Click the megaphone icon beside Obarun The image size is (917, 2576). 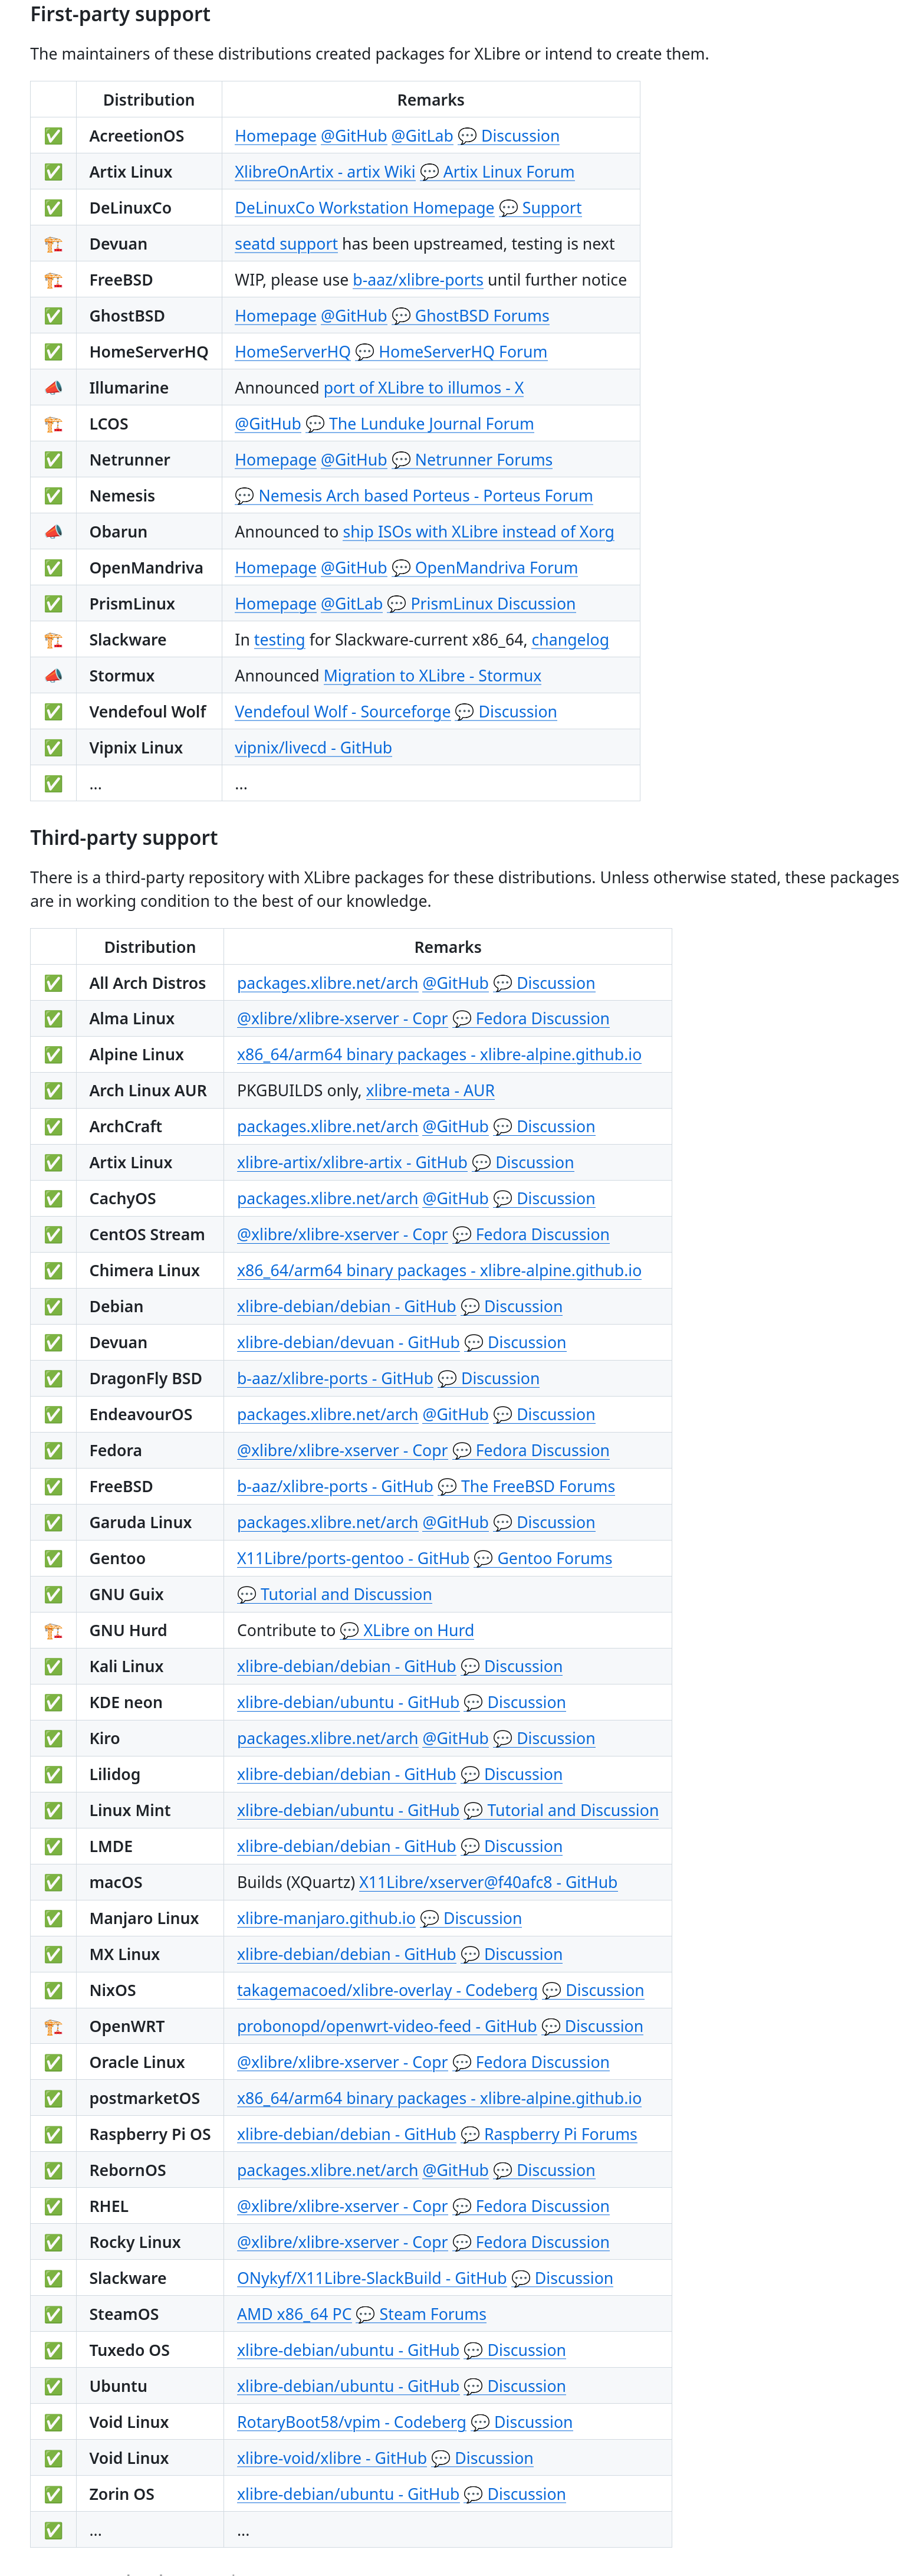coord(53,532)
